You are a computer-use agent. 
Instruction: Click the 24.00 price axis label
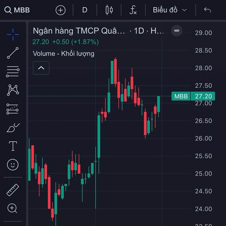click(203, 209)
